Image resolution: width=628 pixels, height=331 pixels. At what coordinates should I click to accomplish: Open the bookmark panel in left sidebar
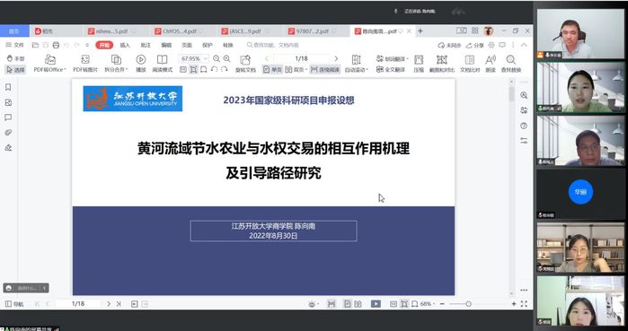pyautogui.click(x=8, y=87)
